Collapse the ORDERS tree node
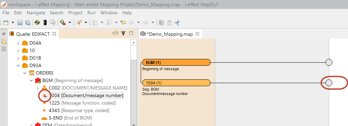Screen dimensions: 348x126 click(x=25, y=73)
